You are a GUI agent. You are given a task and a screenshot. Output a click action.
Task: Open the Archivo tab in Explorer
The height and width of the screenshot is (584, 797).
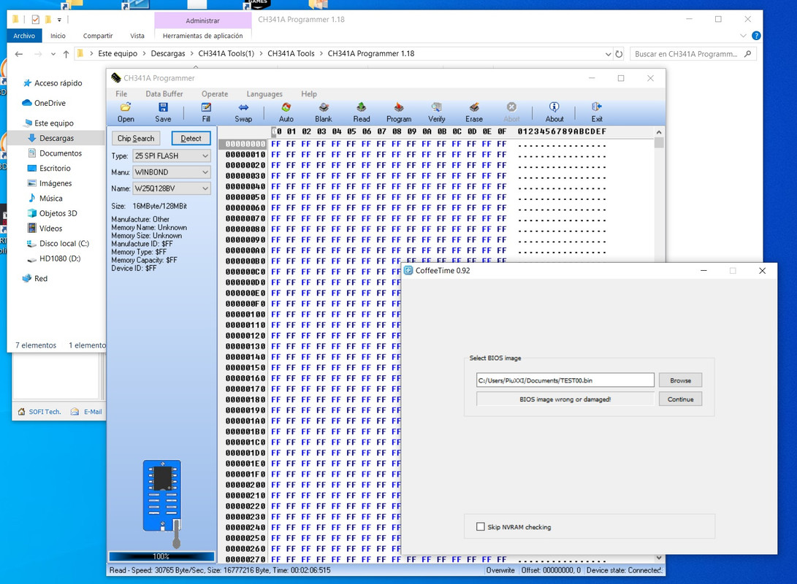point(24,36)
